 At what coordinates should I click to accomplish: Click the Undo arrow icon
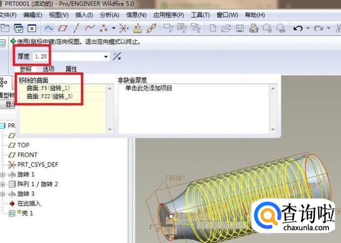(298, 28)
